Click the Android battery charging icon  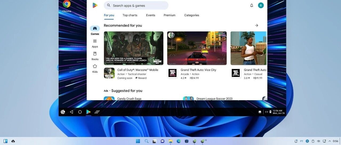pos(270,112)
